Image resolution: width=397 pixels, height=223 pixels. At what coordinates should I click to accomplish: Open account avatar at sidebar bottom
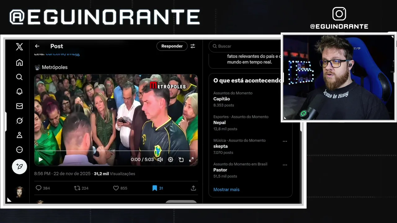(x=20, y=192)
